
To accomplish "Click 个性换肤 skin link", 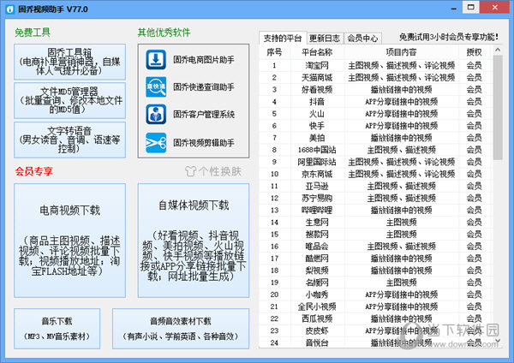I will [x=220, y=171].
